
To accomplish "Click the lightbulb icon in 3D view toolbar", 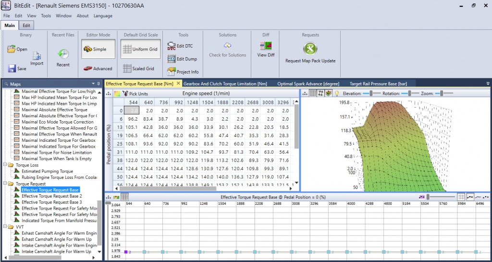I will pyautogui.click(x=337, y=94).
